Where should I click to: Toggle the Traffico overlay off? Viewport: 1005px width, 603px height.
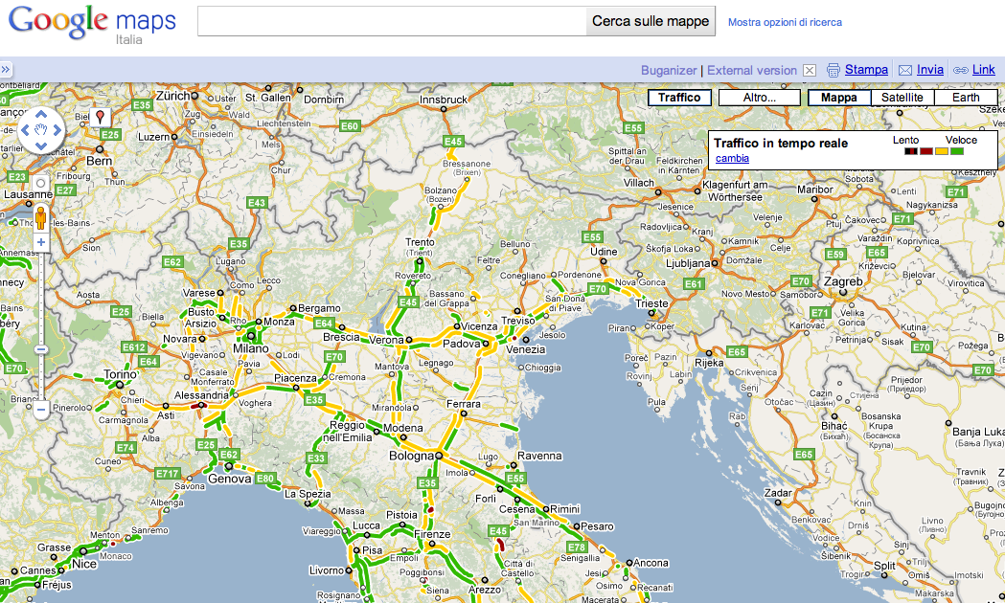pos(680,98)
